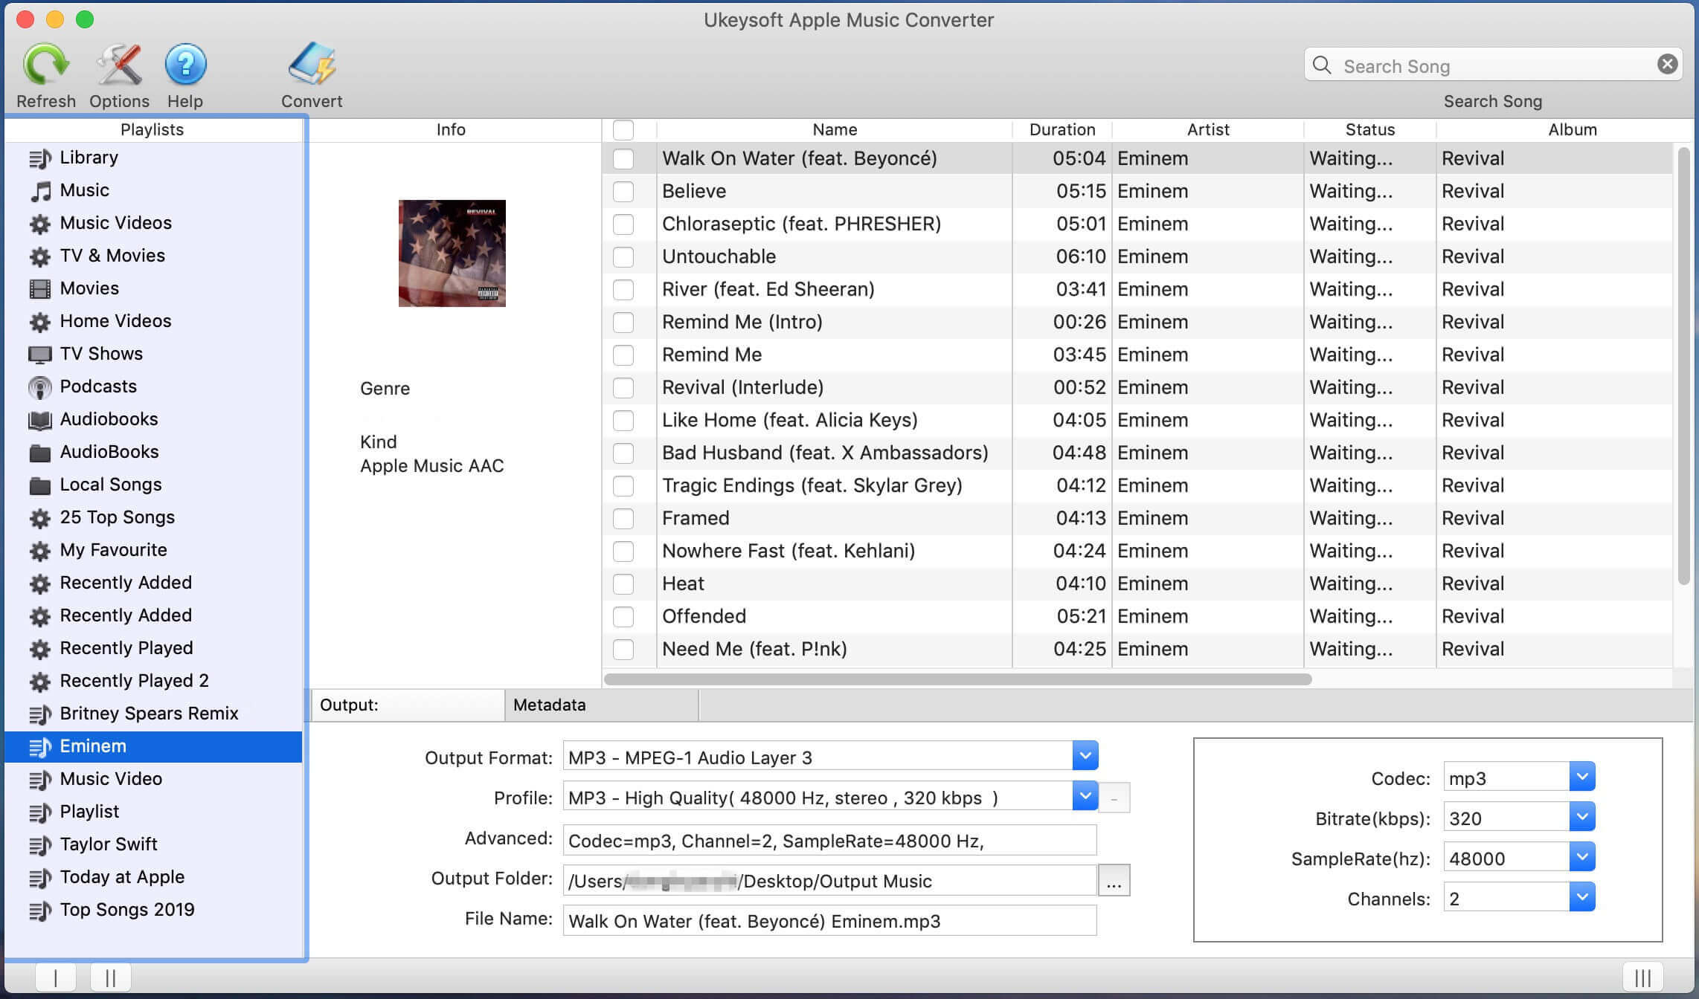The width and height of the screenshot is (1699, 999).
Task: Select the AudioBooks folder icon
Action: tap(40, 453)
